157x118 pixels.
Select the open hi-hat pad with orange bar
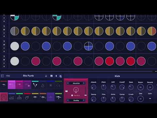pos(43,97)
